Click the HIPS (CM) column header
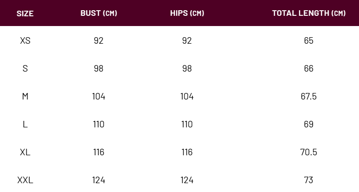359x192 pixels. click(187, 13)
